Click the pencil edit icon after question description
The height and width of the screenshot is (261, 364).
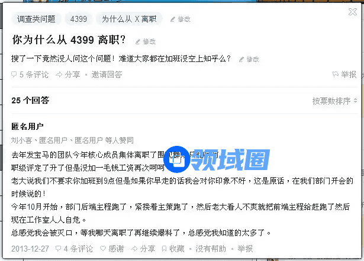pyautogui.click(x=241, y=59)
